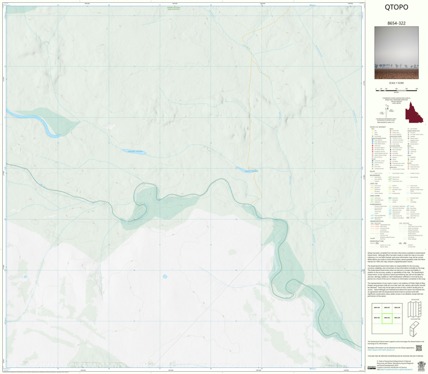Image resolution: width=428 pixels, height=374 pixels.
Task: Click the black-and-grey scale bar
Action: click(x=396, y=89)
